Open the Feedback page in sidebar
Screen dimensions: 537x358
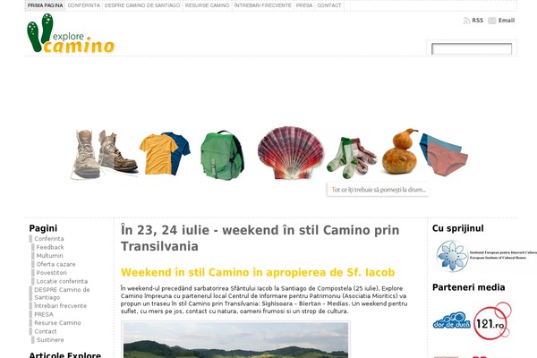[50, 247]
